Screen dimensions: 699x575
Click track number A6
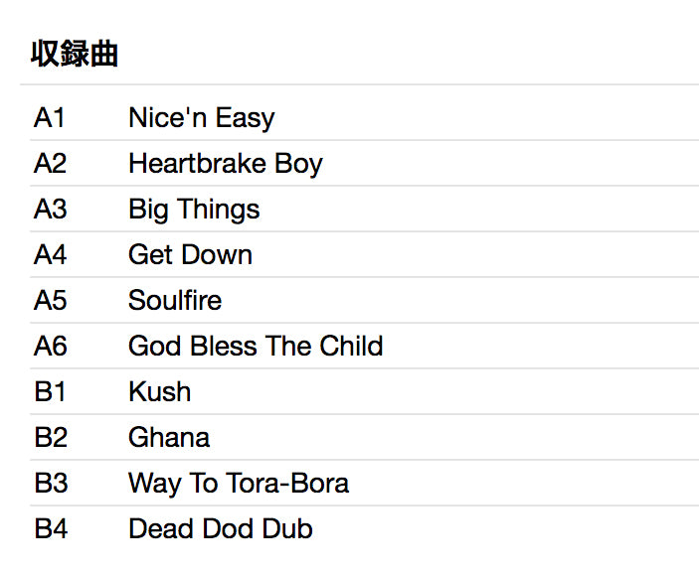point(50,347)
